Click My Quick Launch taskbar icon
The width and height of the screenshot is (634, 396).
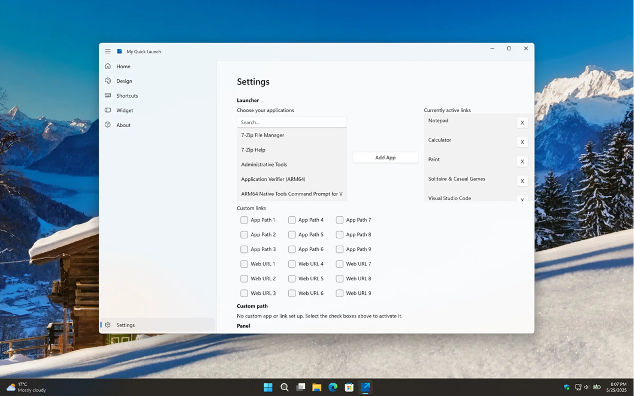pyautogui.click(x=365, y=387)
